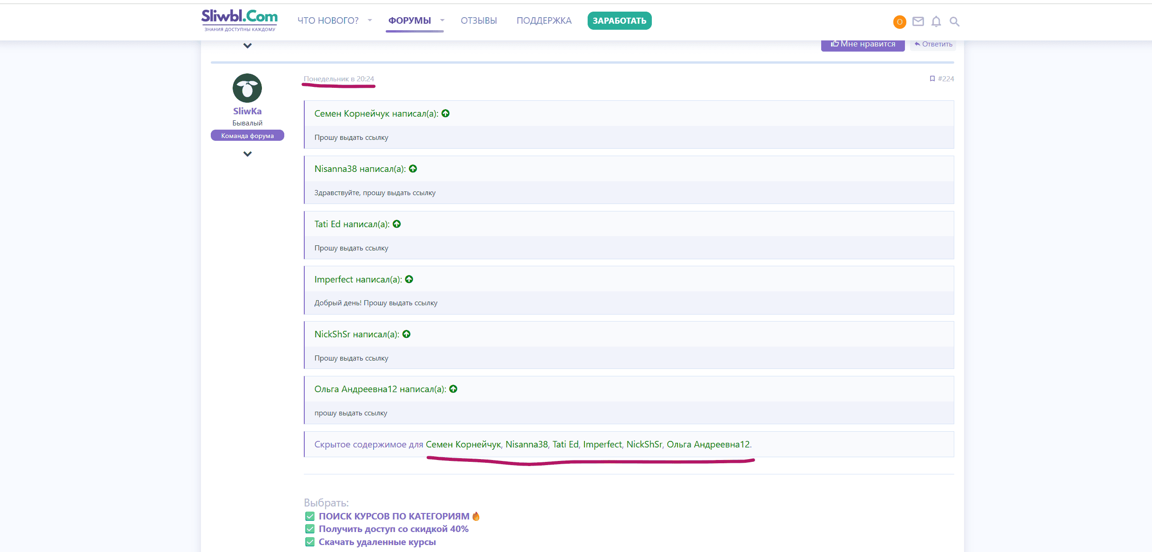The width and height of the screenshot is (1152, 552).
Task: Go to Tati Ed's quoted post arrow
Action: (x=397, y=224)
